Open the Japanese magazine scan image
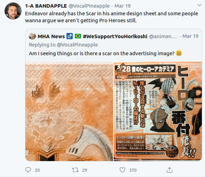This screenshot has height=177, width=205. click(x=158, y=112)
